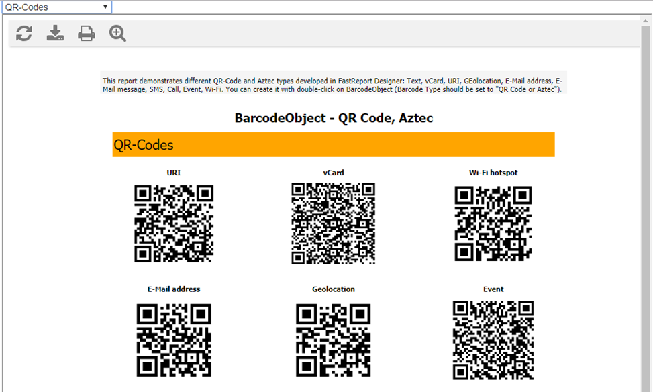The width and height of the screenshot is (653, 392).
Task: Print the report using the printer icon
Action: [86, 34]
